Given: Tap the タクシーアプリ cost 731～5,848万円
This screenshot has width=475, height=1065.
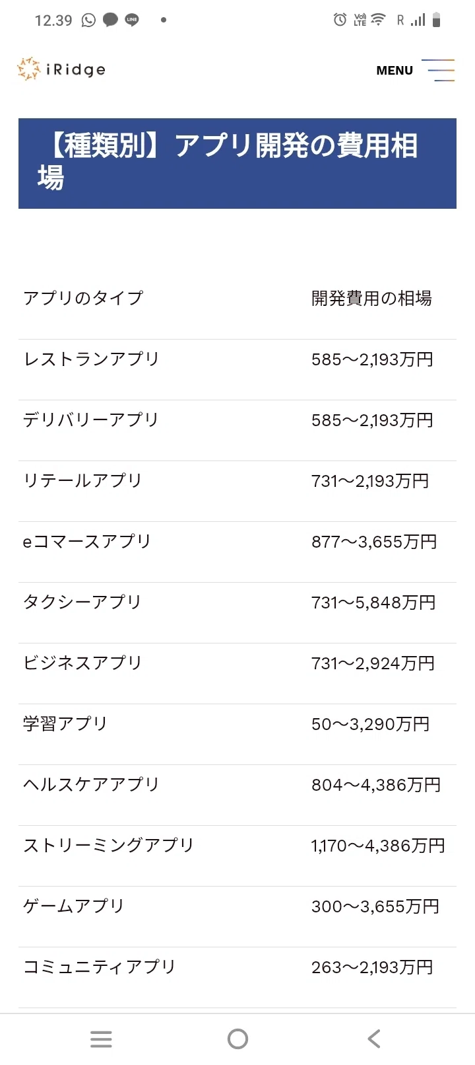Looking at the screenshot, I should pyautogui.click(x=373, y=603).
